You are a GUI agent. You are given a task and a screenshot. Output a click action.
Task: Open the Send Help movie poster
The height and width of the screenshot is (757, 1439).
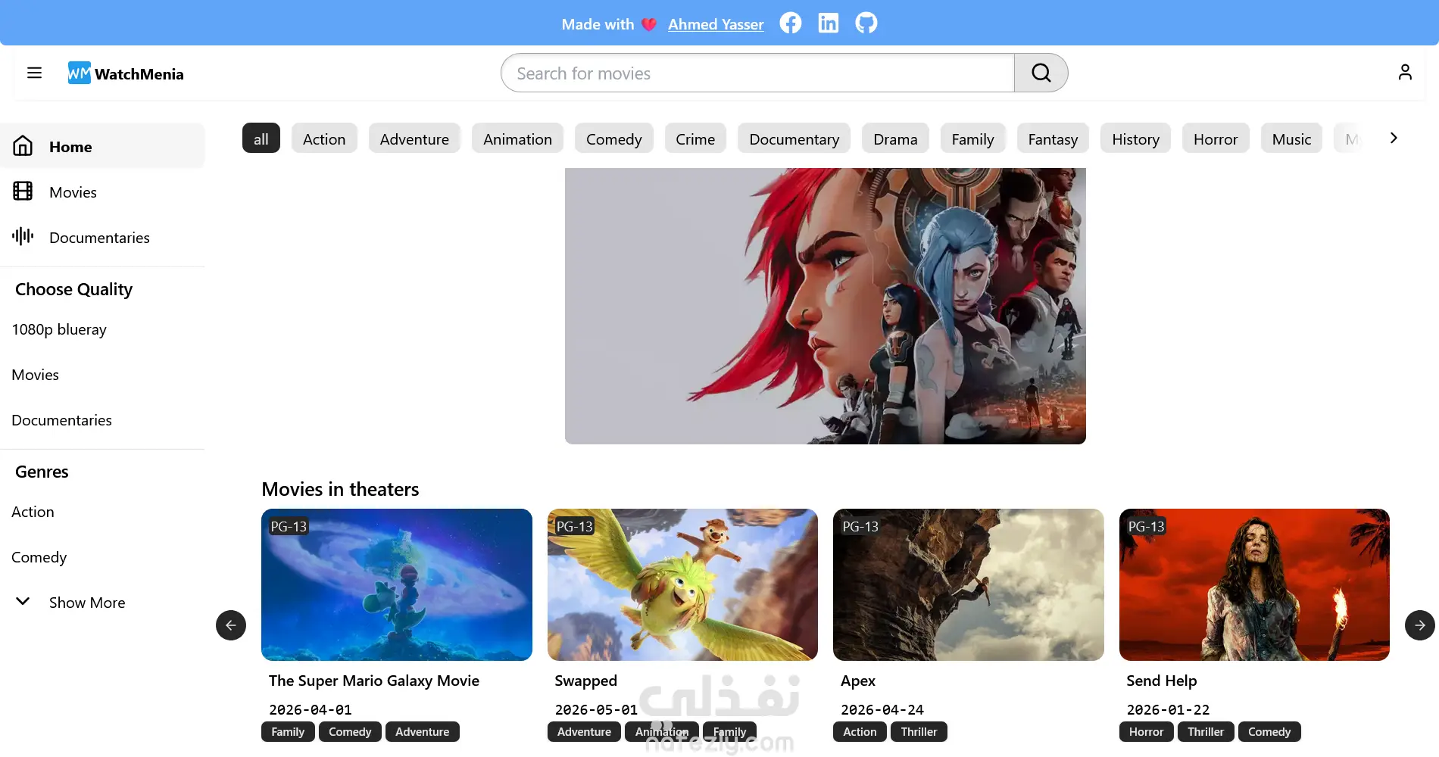1254,584
